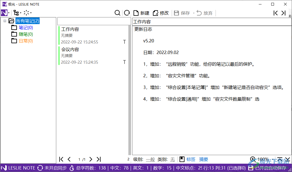This screenshot has height=172, width=292.
Task: Collapse the 所有笔记 tree node
Action: tap(4, 21)
